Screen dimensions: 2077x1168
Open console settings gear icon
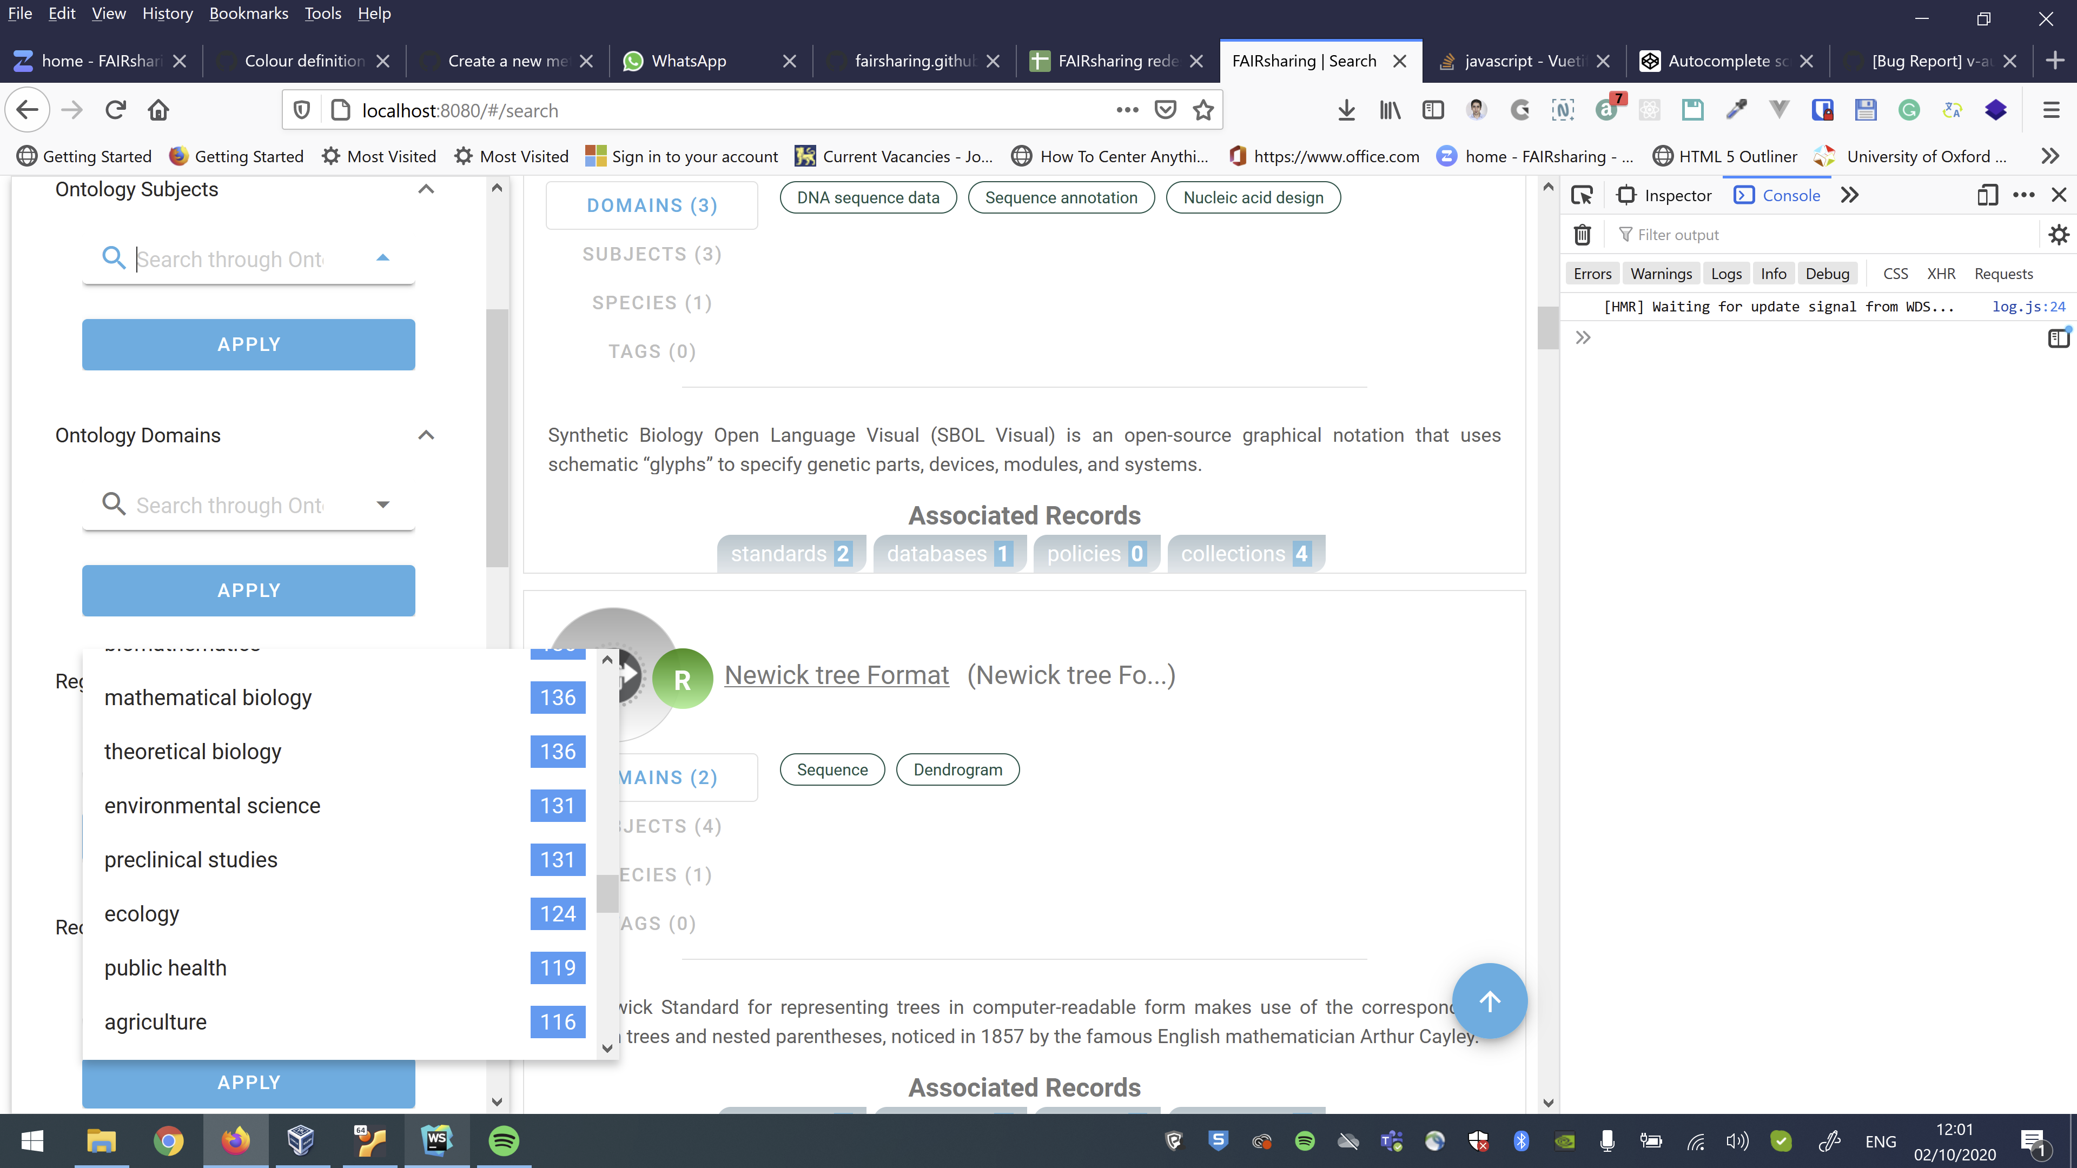click(2058, 235)
